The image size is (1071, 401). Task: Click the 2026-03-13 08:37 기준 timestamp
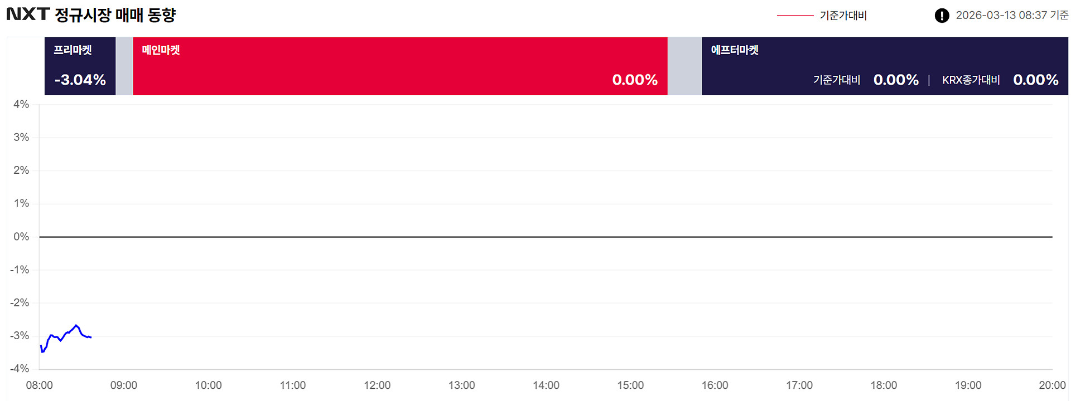coord(1012,16)
